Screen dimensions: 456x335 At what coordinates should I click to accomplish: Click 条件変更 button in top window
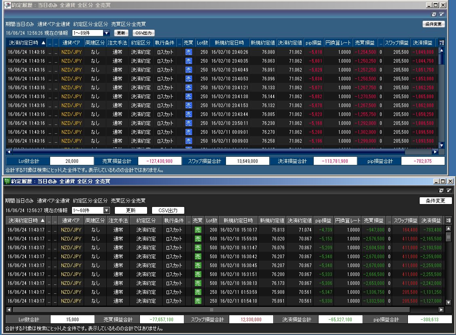coord(433,24)
